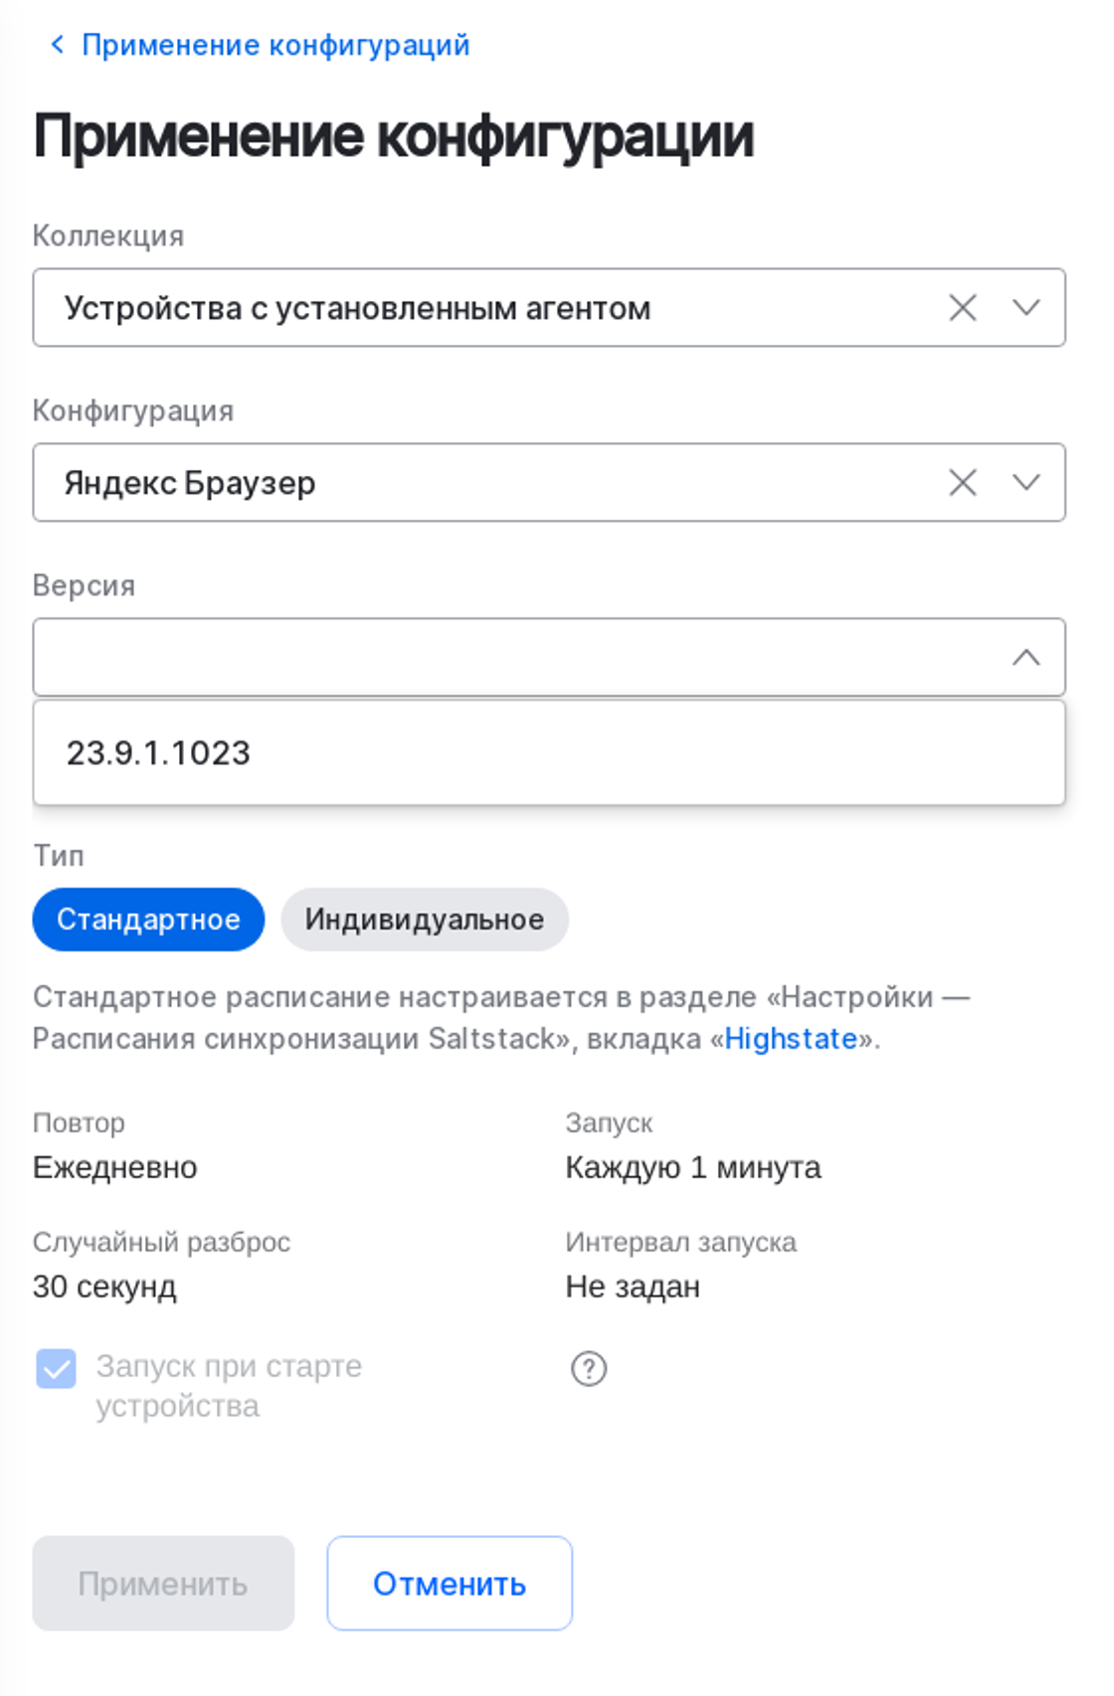Toggle the Запуск при старте устройства checkbox
This screenshot has width=1114, height=1696.
click(56, 1369)
